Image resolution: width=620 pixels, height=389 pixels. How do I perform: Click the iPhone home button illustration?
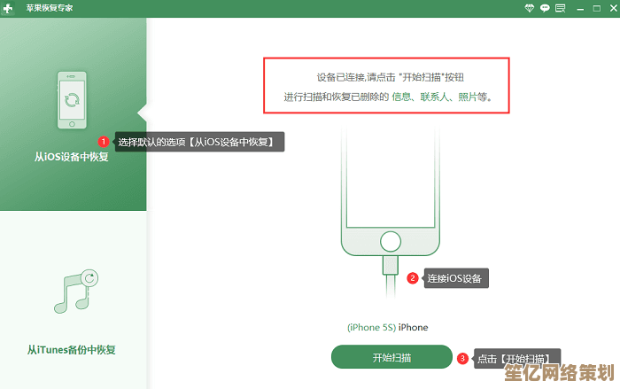coord(391,241)
